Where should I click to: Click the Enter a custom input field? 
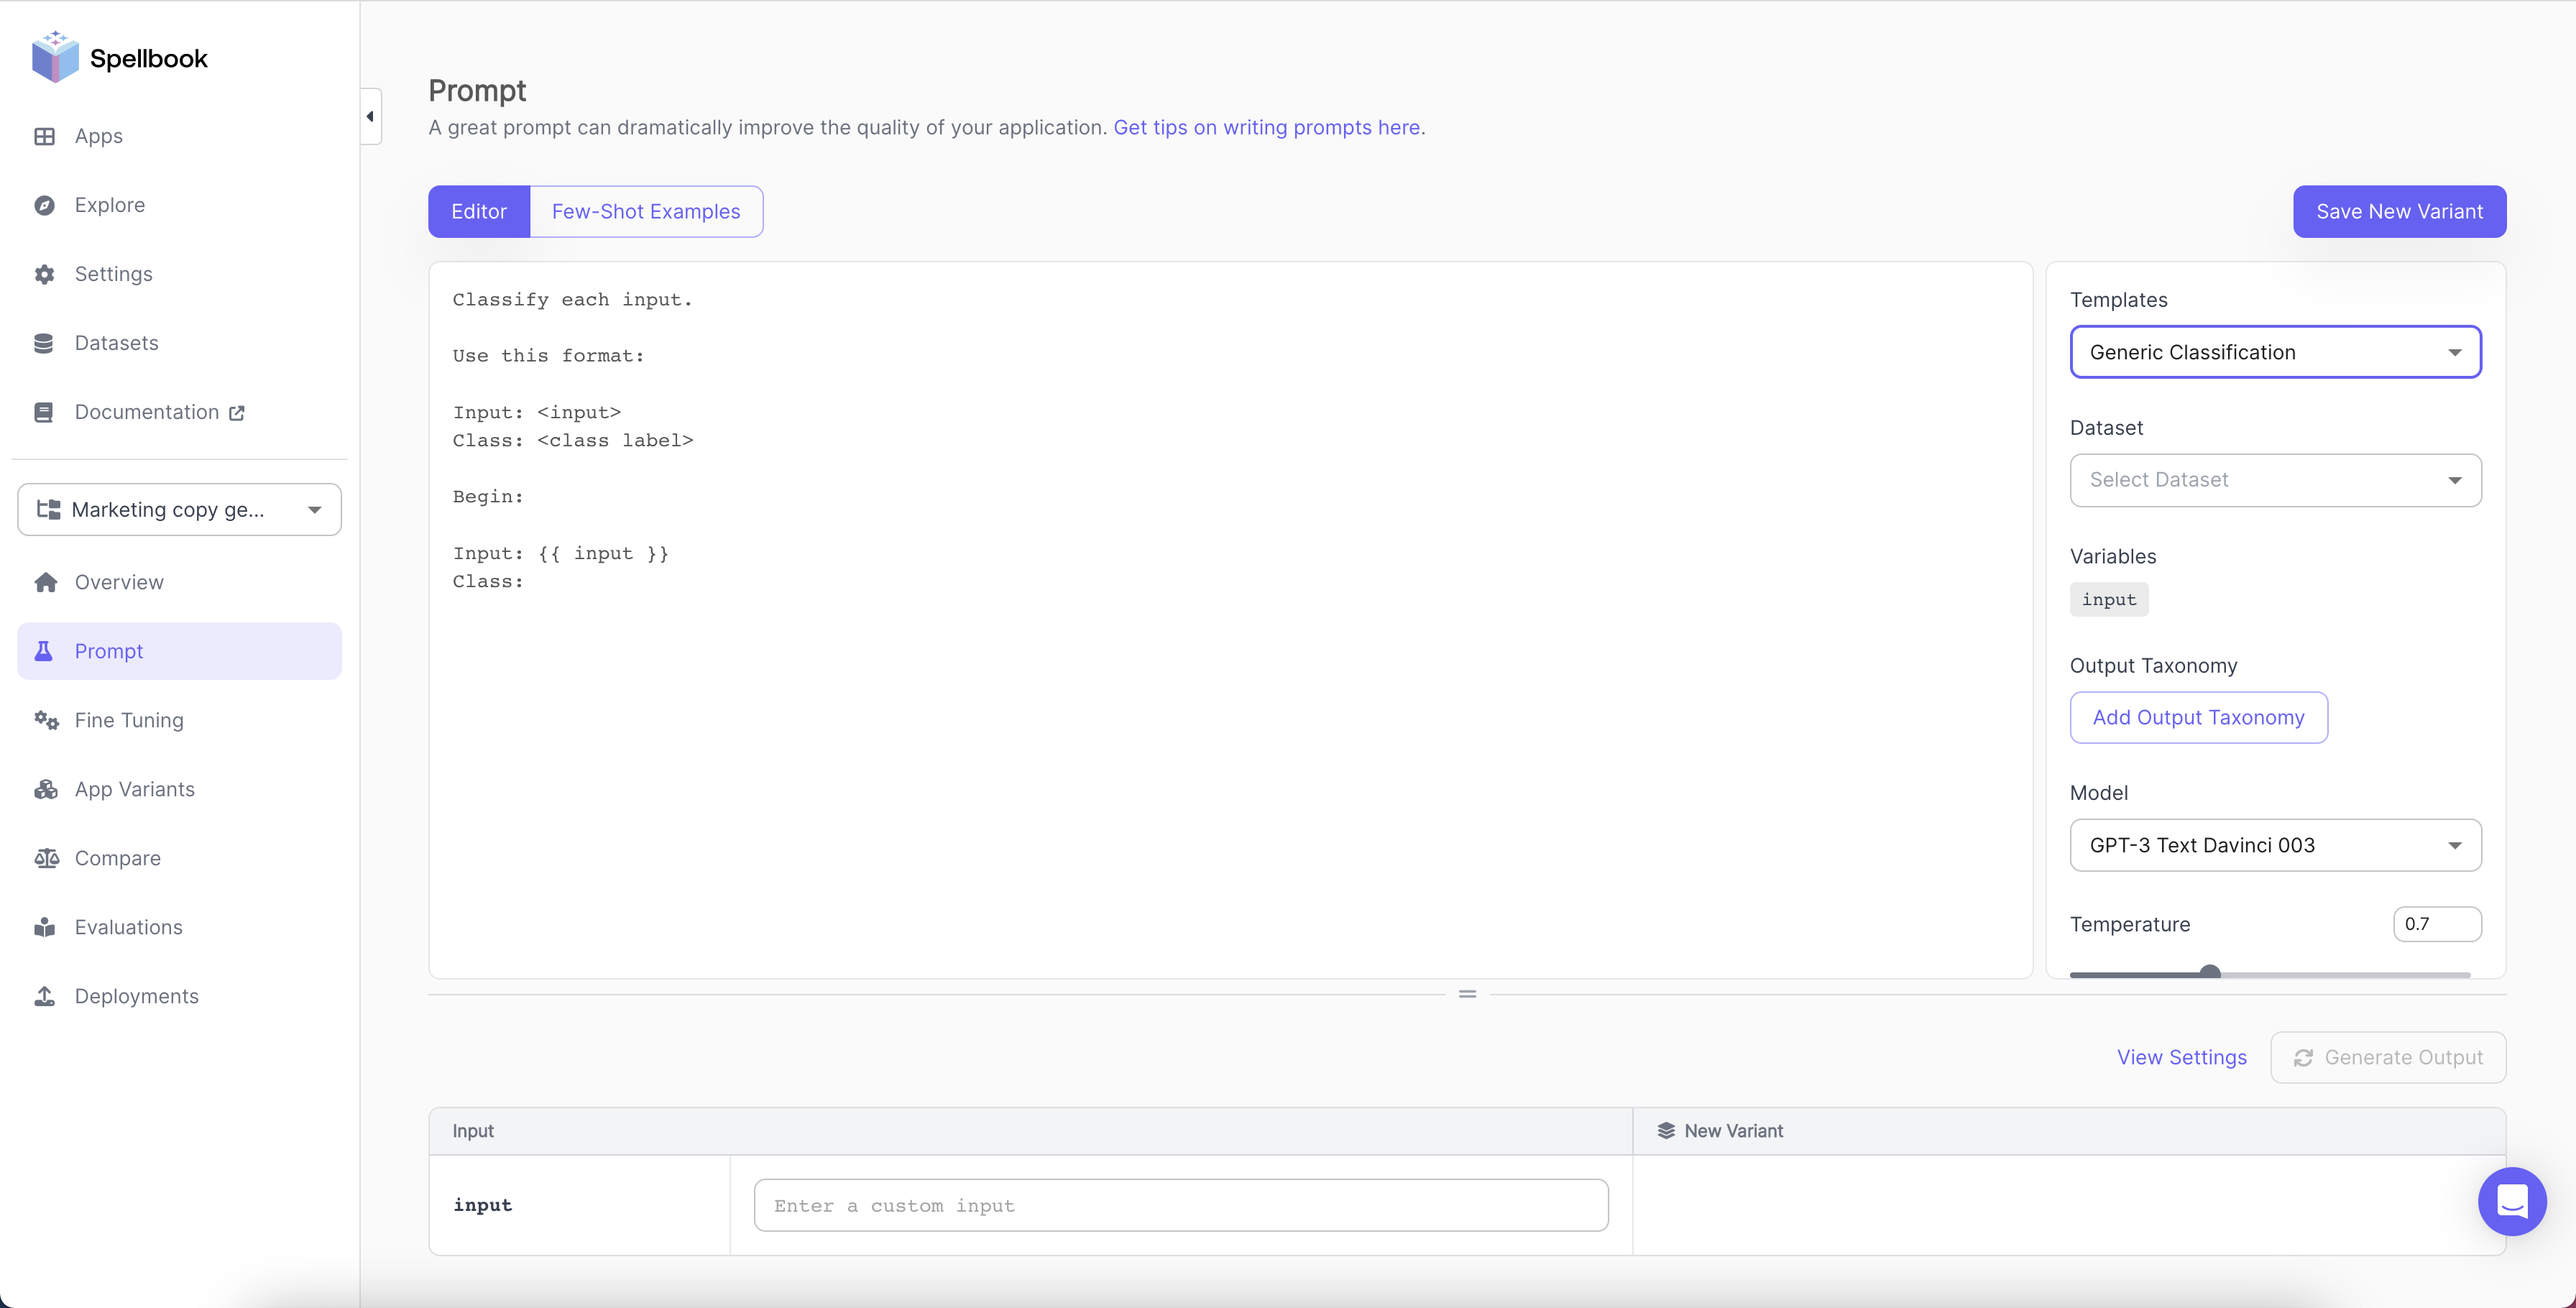(1180, 1205)
